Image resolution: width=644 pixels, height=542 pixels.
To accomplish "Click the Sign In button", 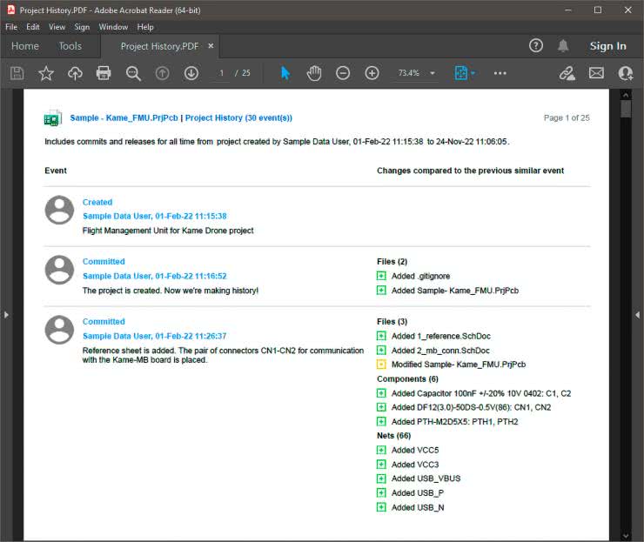I will 607,46.
